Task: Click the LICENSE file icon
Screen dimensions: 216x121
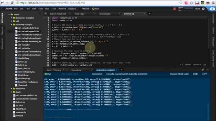Action: tap(14, 106)
